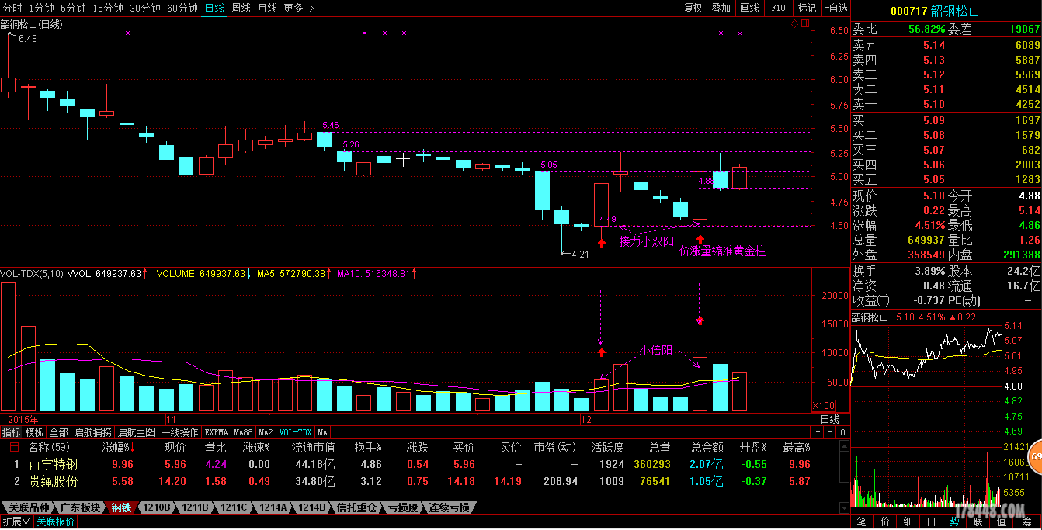Select the 钢铁 sector tab
The image size is (1042, 530).
click(x=121, y=507)
